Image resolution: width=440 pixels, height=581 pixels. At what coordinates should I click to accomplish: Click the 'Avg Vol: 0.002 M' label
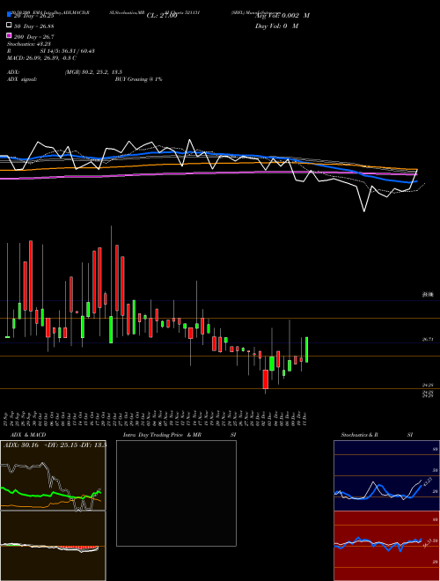click(x=282, y=15)
